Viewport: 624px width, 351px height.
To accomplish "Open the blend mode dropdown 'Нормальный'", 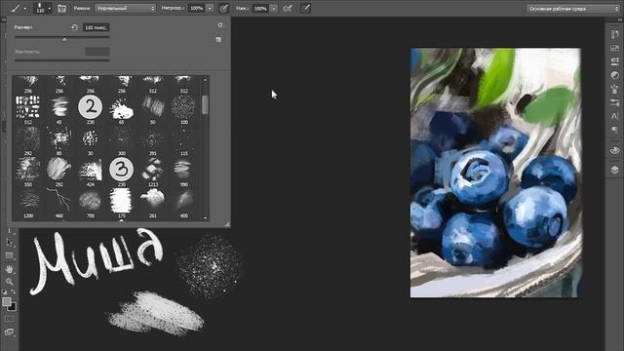I will click(126, 8).
